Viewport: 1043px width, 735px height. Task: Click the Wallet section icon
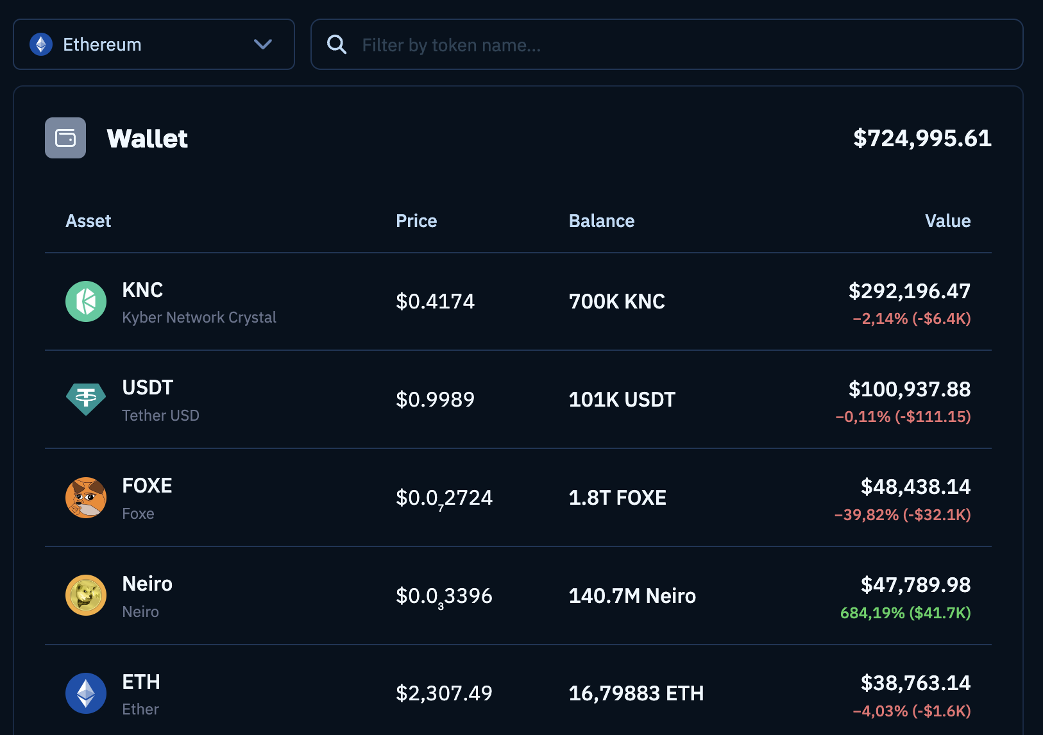point(65,138)
